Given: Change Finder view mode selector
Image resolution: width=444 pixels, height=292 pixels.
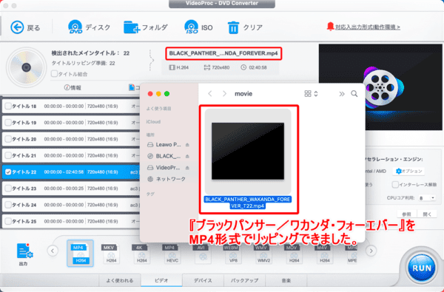Looking at the screenshot, I should (311, 94).
